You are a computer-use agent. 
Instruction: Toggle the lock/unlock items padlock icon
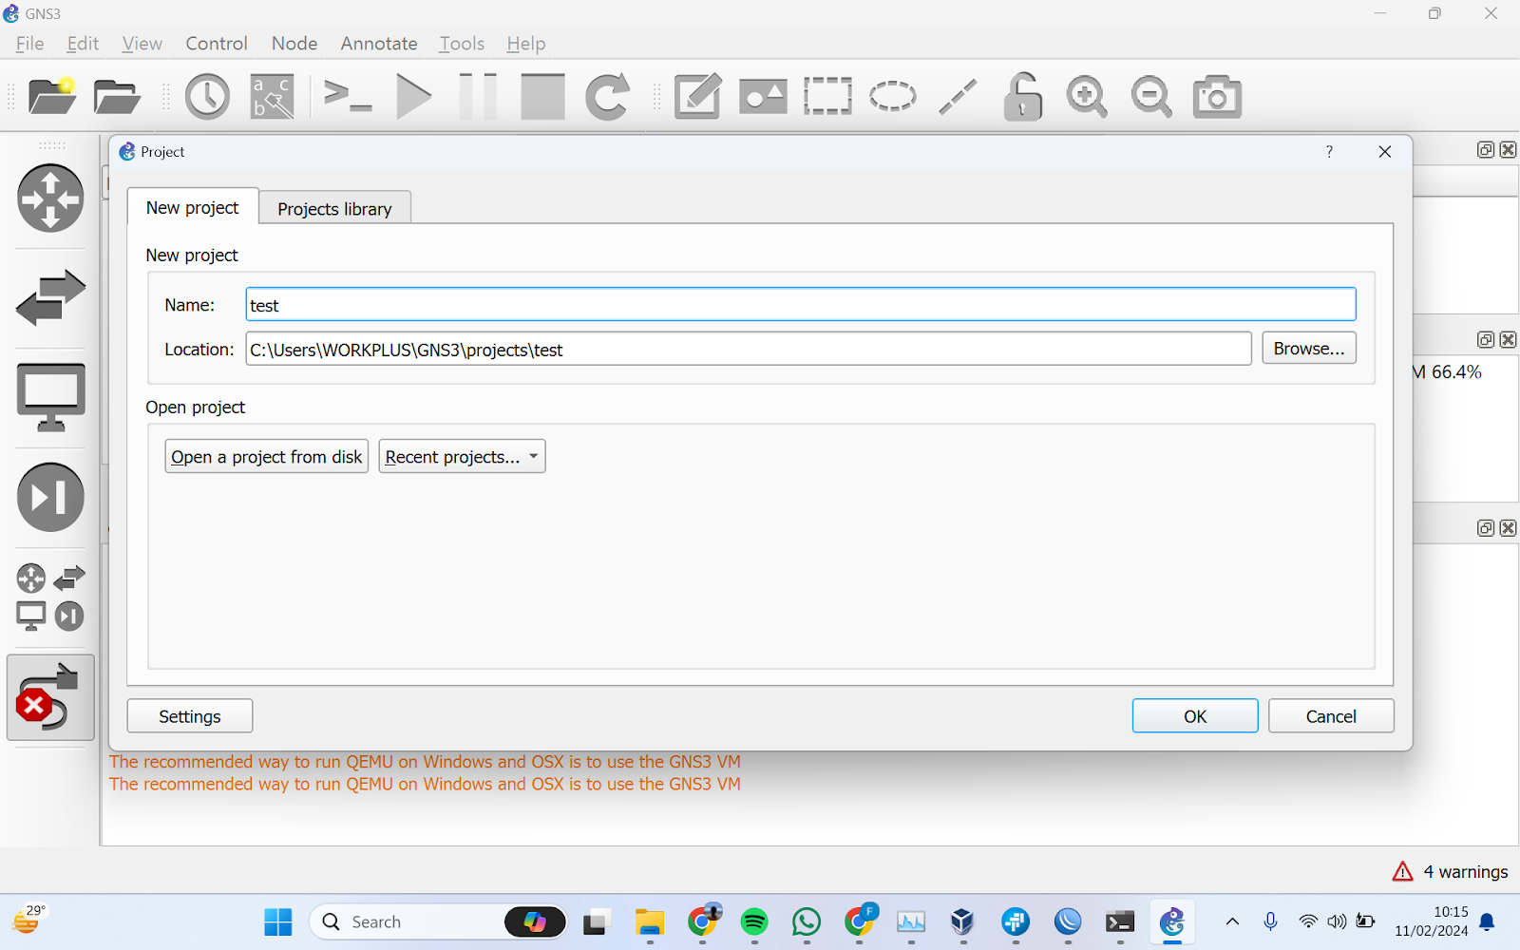point(1023,96)
